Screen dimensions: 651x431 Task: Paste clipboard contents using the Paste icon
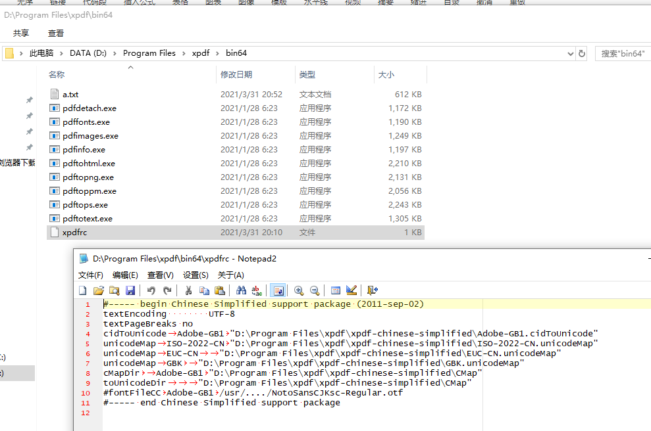[220, 290]
